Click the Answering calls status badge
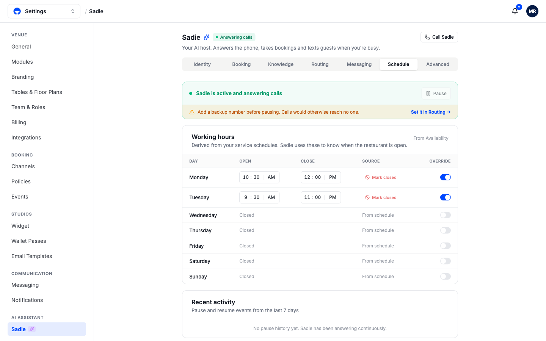Screen dimensions: 546x341 click(234, 37)
